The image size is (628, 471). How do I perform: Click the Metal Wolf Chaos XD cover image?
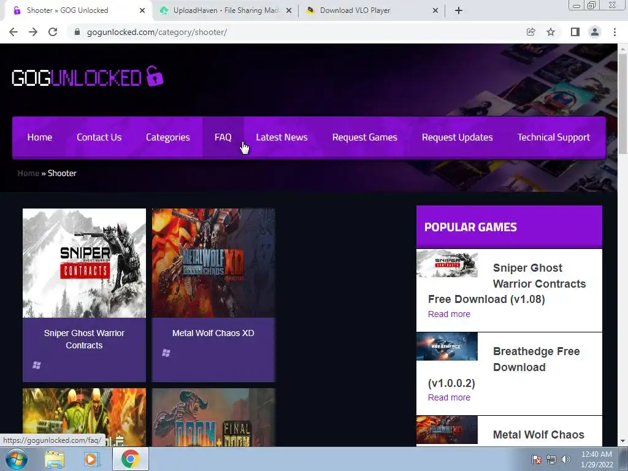(x=213, y=262)
